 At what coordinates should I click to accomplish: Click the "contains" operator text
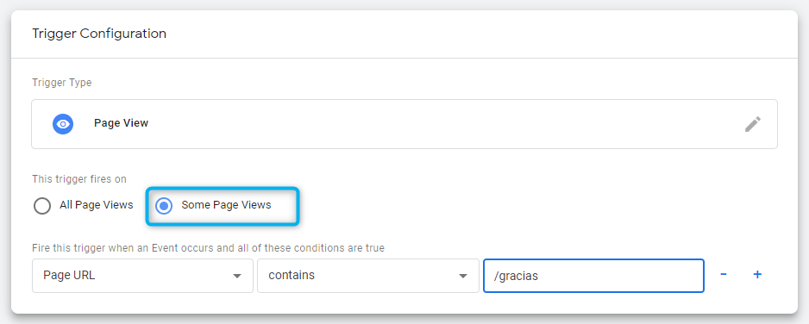[x=292, y=275]
